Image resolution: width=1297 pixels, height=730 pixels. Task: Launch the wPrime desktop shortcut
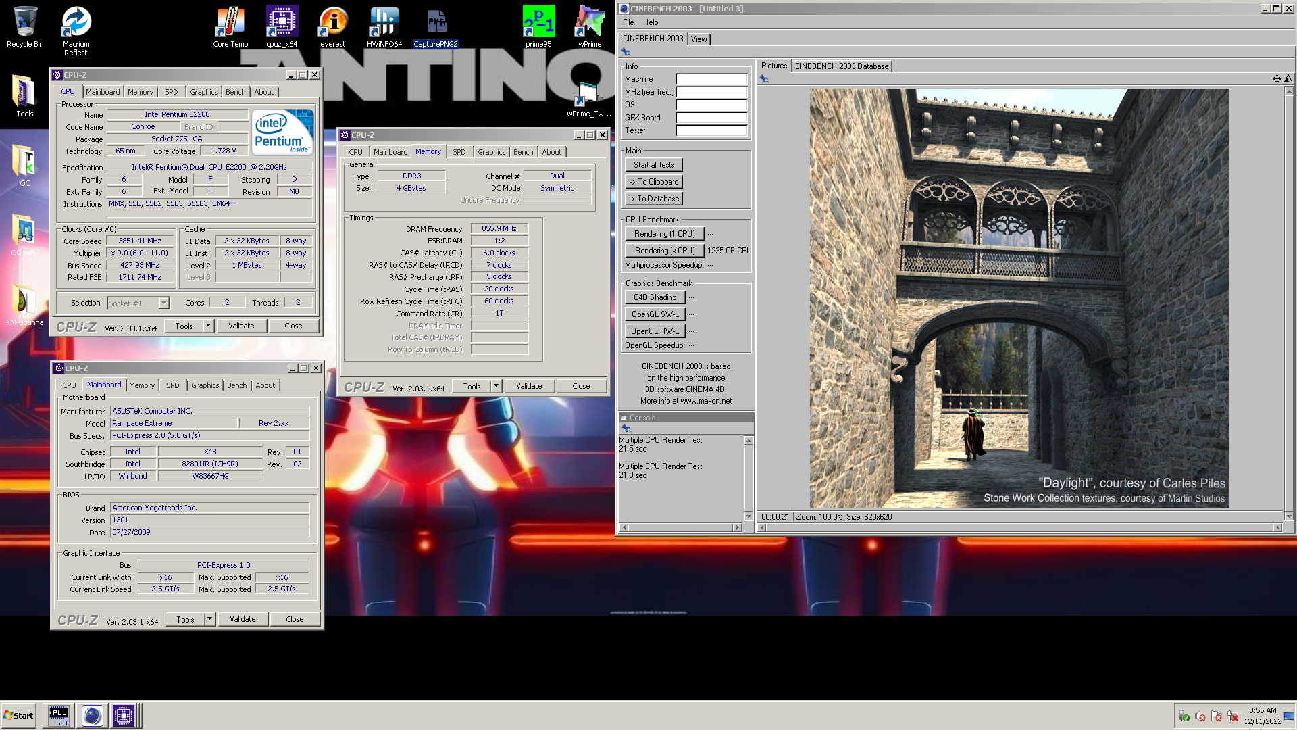click(590, 27)
